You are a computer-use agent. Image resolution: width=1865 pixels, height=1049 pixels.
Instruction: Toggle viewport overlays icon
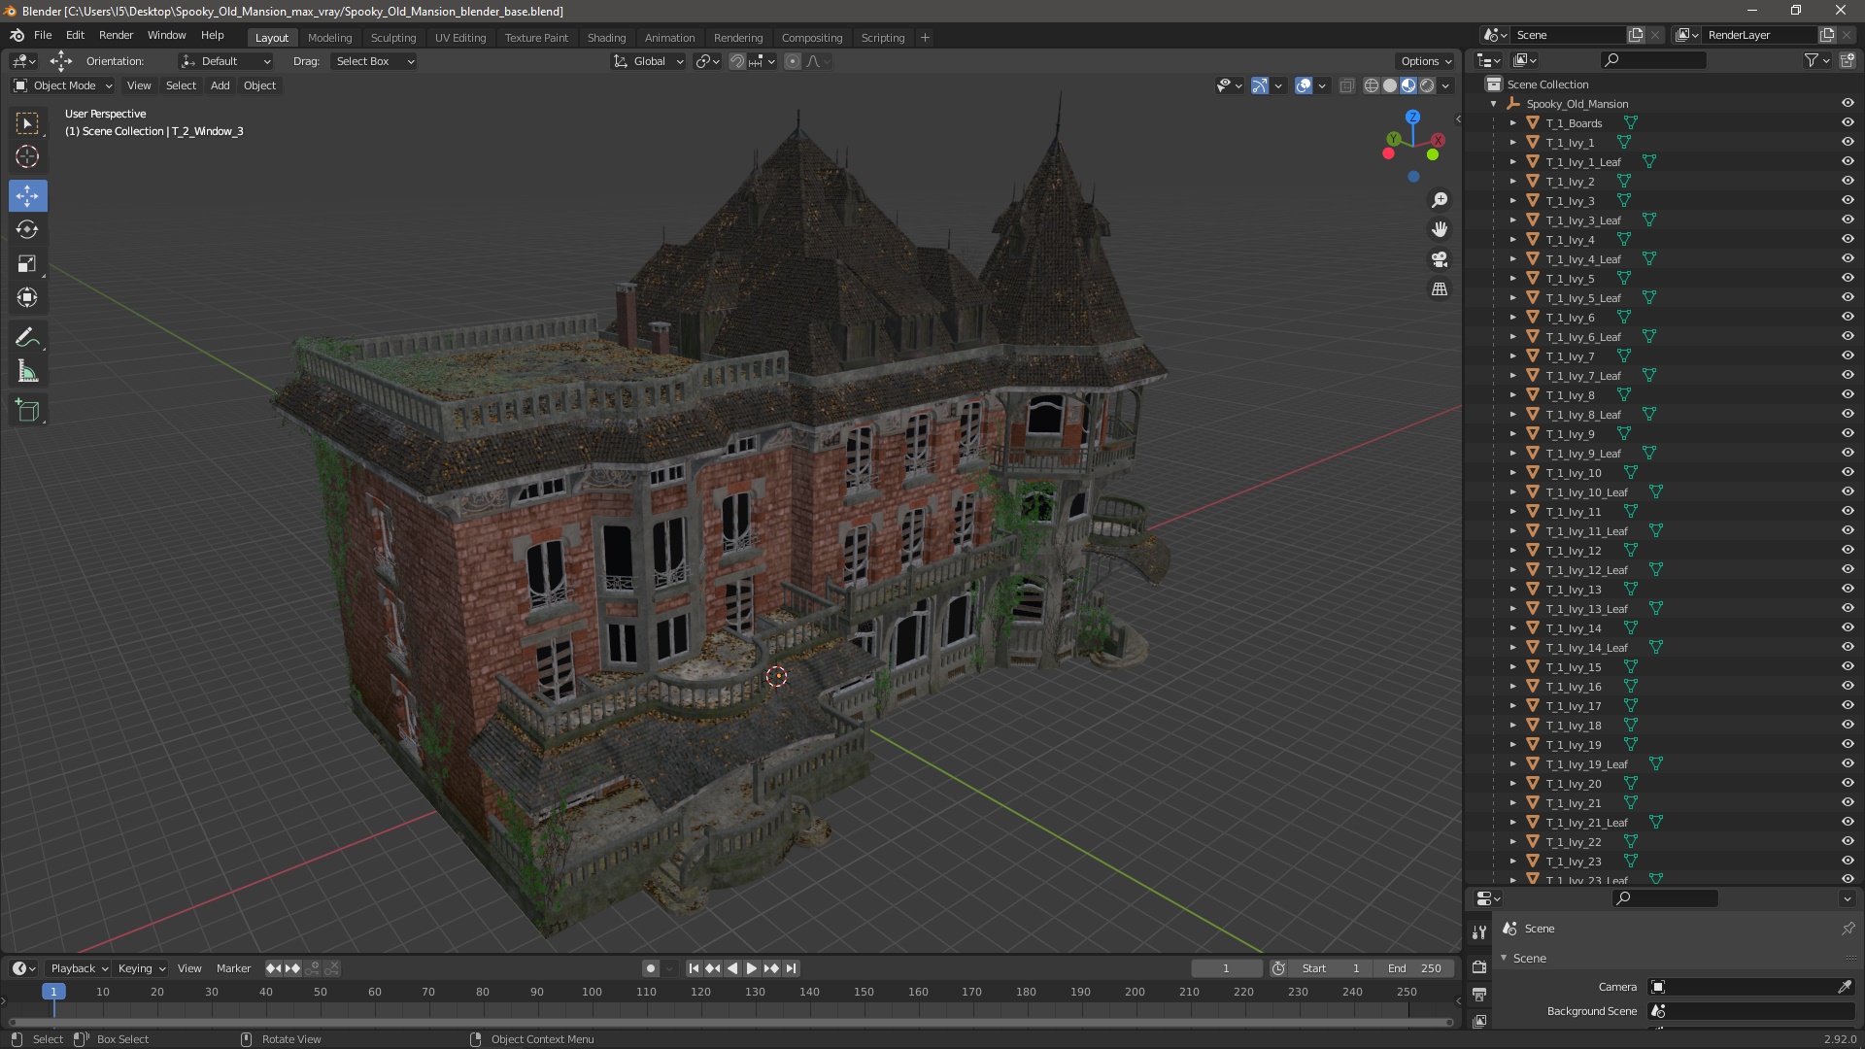coord(1304,85)
